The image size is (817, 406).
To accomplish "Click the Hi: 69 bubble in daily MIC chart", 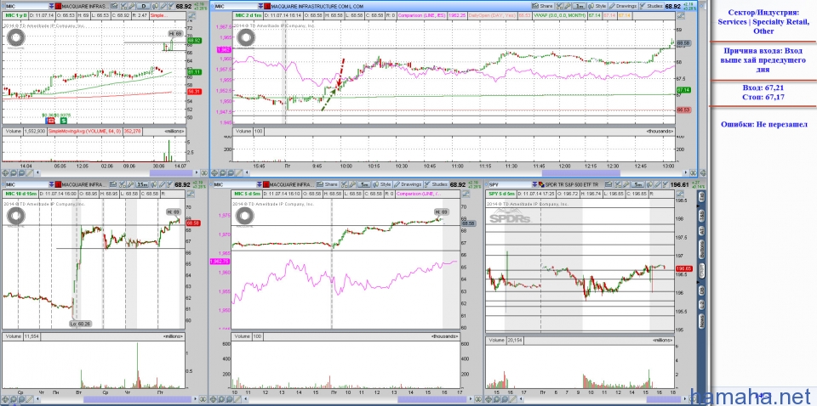I will point(175,33).
